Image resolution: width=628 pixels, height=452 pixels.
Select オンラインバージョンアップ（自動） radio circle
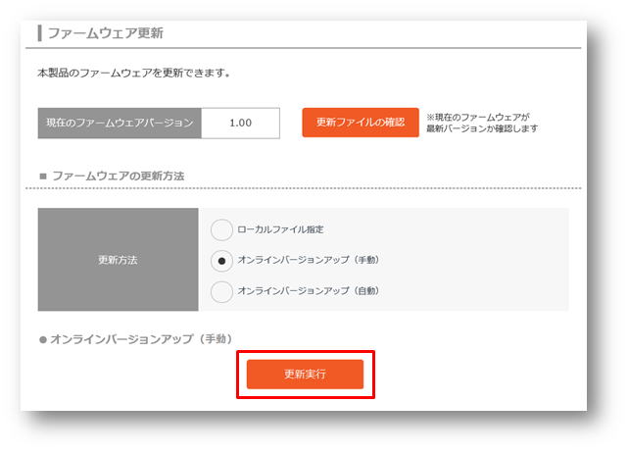point(221,292)
